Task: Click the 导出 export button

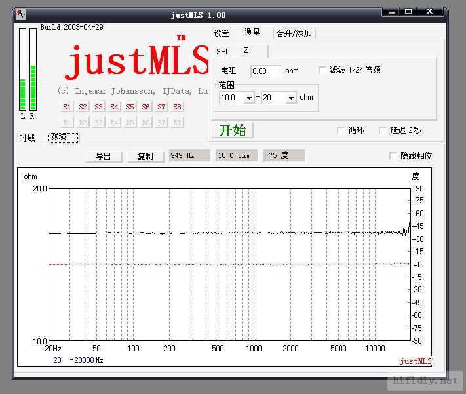Action: [x=104, y=156]
